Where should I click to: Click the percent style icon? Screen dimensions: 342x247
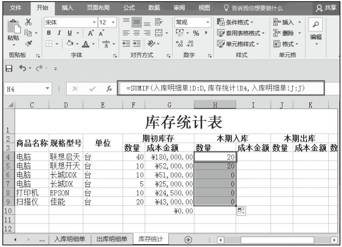[x=197, y=31]
